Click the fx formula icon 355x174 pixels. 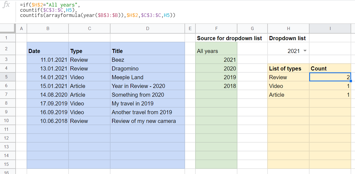pos(6,5)
